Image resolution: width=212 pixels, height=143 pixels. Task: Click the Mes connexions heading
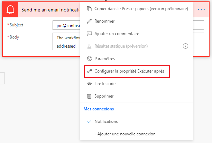99,109
